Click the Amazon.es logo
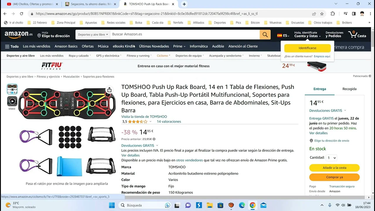This screenshot has width=375, height=211. point(18,35)
